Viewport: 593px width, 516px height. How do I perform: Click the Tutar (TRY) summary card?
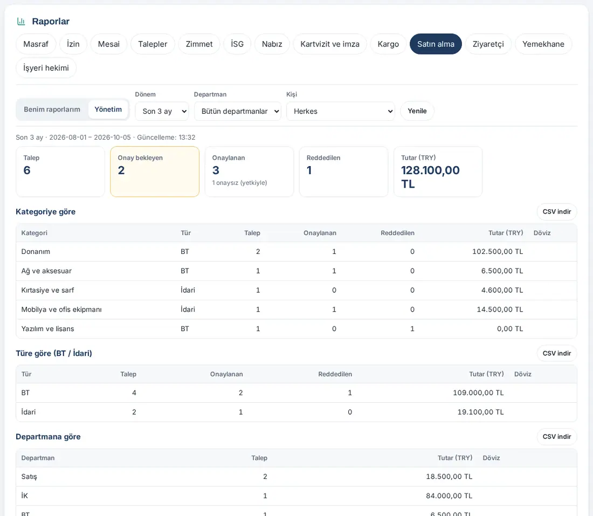pos(438,171)
